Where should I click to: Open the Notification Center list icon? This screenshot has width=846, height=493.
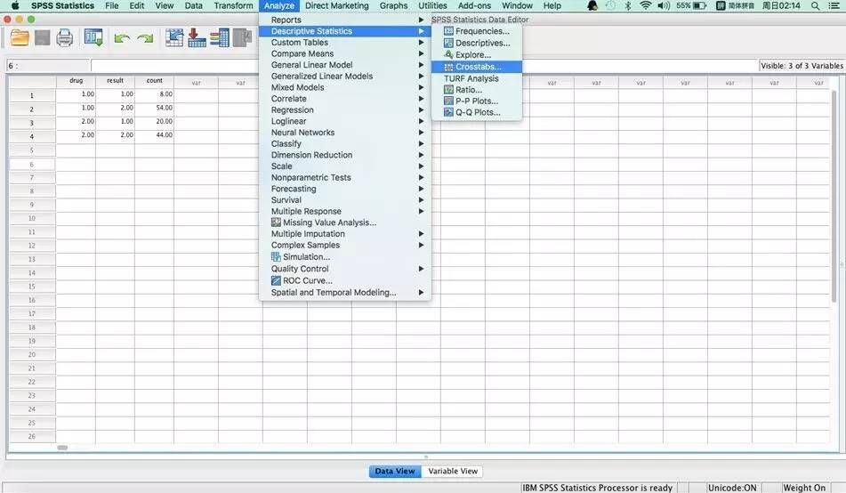(834, 6)
